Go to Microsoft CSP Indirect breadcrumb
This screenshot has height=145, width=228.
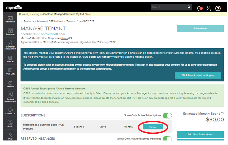(50, 21)
